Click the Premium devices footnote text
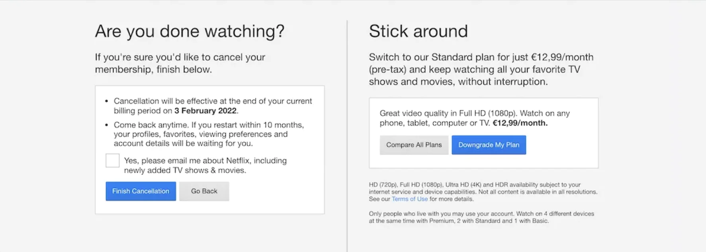Image resolution: width=706 pixels, height=252 pixels. (481, 217)
